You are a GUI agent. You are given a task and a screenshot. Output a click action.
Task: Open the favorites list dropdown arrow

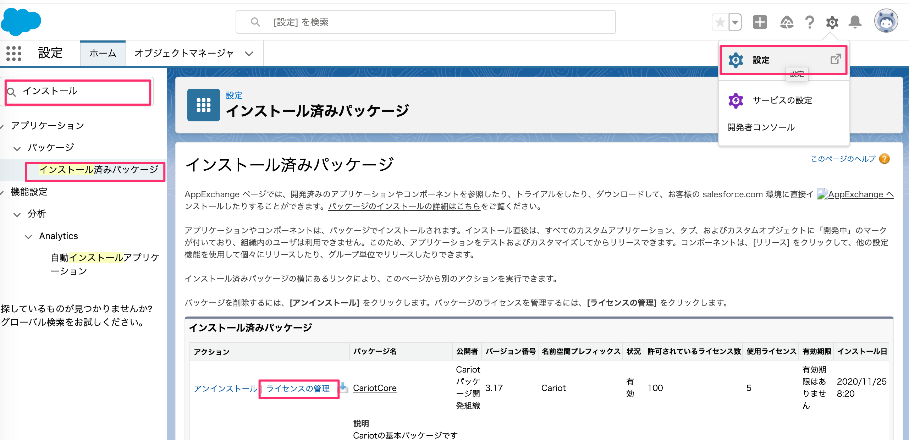tap(735, 22)
